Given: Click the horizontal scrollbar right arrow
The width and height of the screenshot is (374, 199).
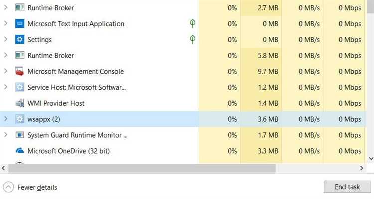Looking at the screenshot, I should [x=362, y=168].
